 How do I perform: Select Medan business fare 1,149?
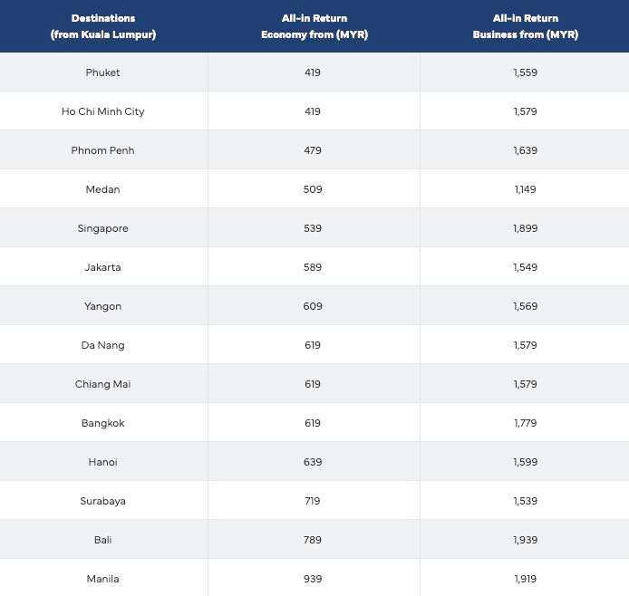525,189
